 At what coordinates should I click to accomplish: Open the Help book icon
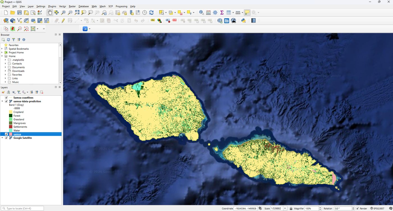[253, 21]
